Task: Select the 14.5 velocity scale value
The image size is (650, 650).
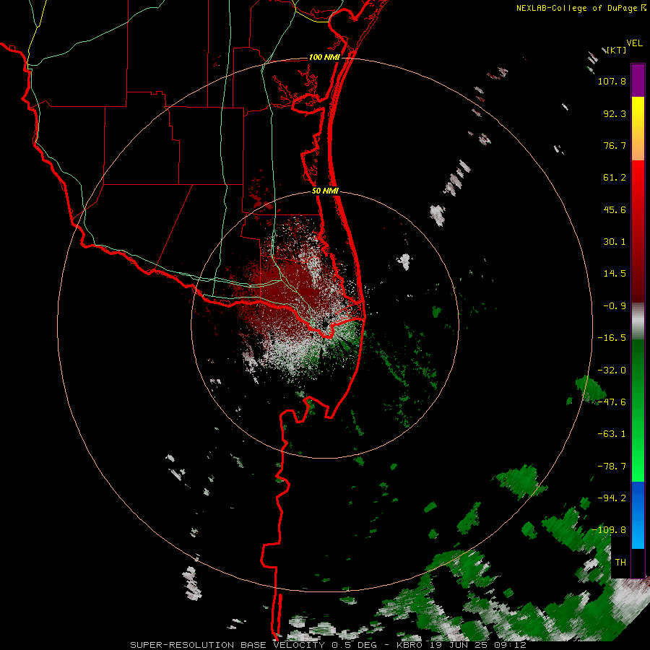Action: click(x=615, y=274)
